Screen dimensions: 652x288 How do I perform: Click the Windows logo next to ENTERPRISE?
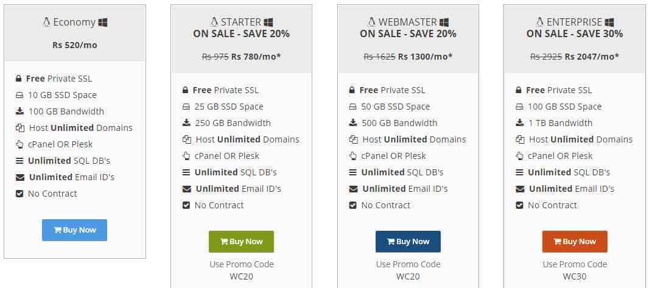(609, 23)
